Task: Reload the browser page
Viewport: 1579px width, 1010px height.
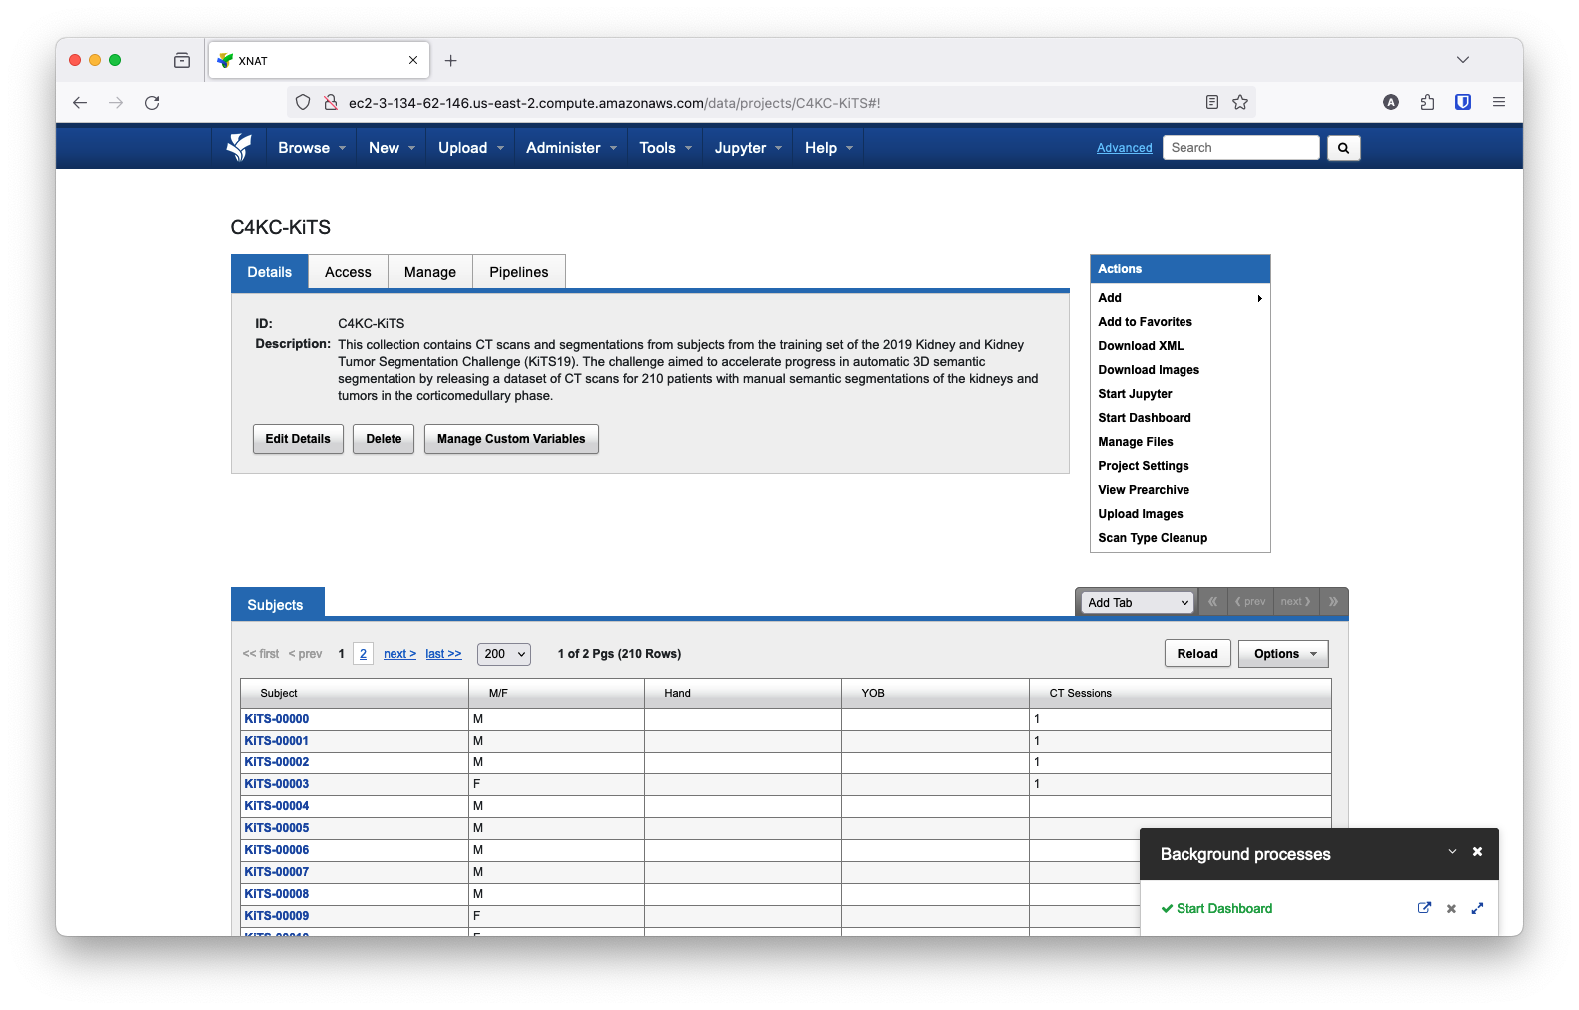Action: pyautogui.click(x=152, y=102)
